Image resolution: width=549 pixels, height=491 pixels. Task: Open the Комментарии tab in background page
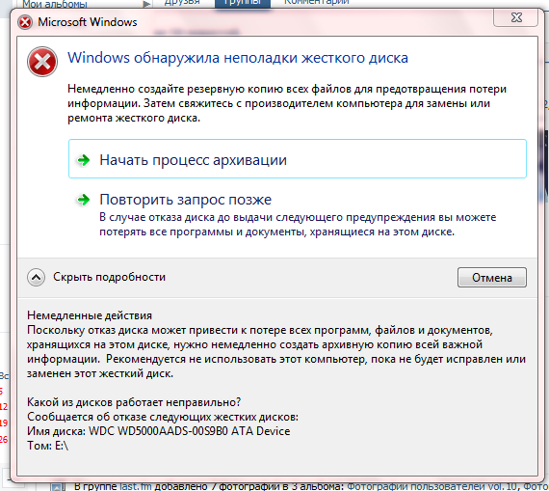point(317,3)
